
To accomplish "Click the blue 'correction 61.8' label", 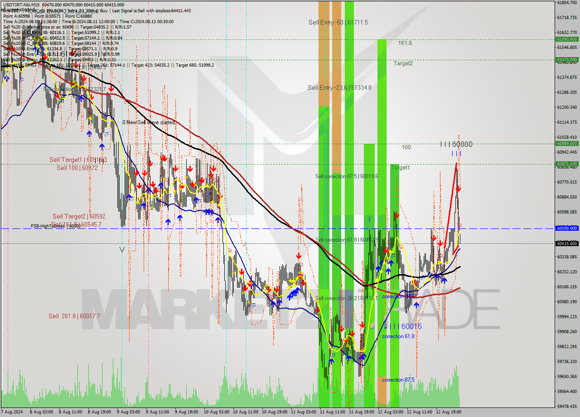I will (x=398, y=336).
